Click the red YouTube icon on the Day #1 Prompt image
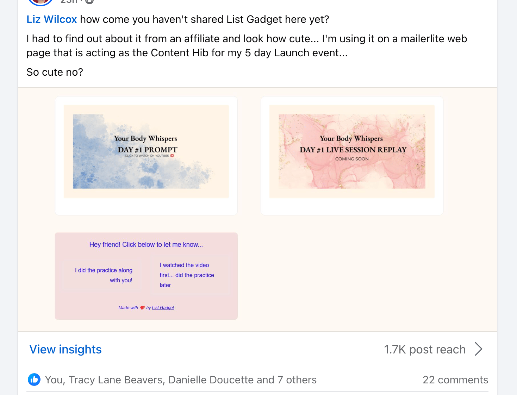The height and width of the screenshot is (395, 517). pyautogui.click(x=172, y=156)
